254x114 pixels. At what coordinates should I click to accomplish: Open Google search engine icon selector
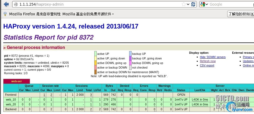click(202, 4)
